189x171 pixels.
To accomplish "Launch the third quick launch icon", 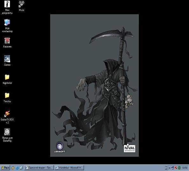I will point(21,168).
